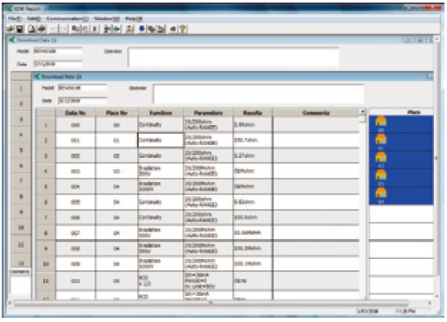Click the yellow question mark Help icon
447x322 pixels.
[182, 28]
